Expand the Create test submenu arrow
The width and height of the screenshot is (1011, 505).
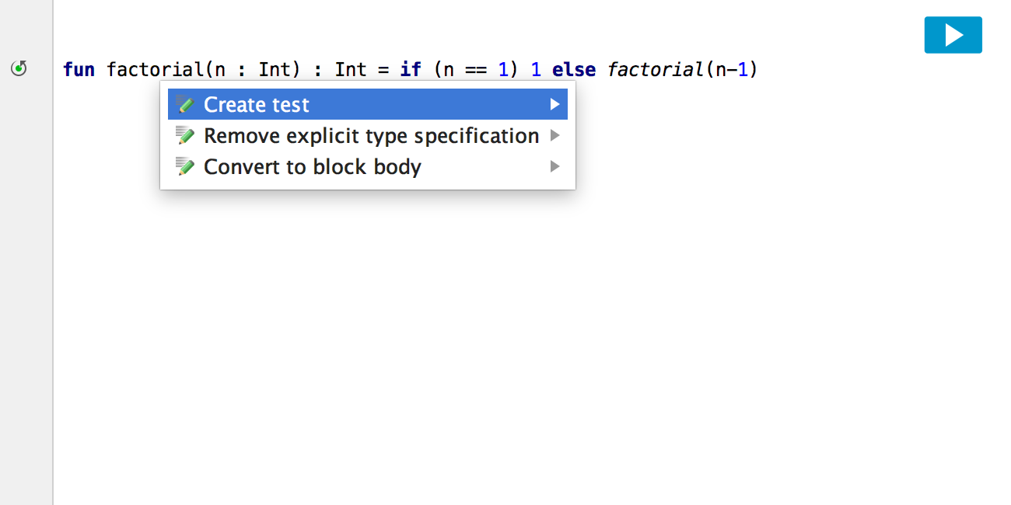pyautogui.click(x=554, y=104)
